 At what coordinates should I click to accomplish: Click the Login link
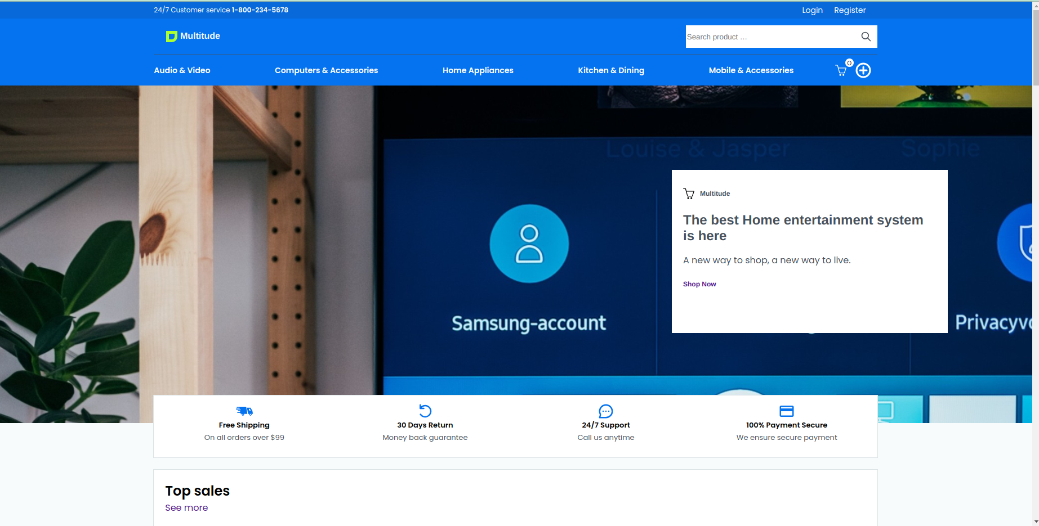tap(812, 10)
